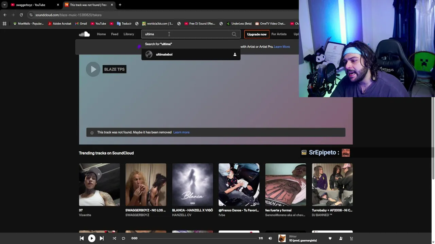Like the current playing track
Image resolution: width=435 pixels, height=244 pixels.
click(x=330, y=238)
